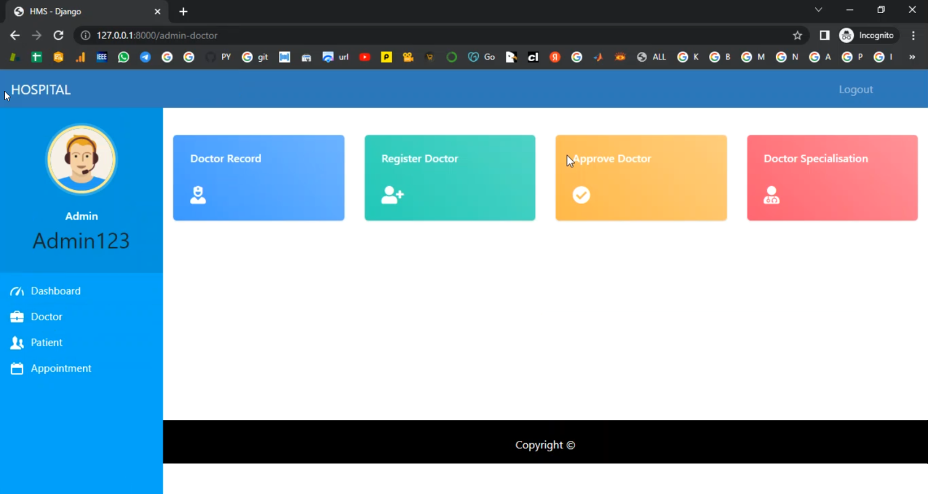Click the Doctor briefcase icon in sidebar
This screenshot has height=494, width=928.
17,317
